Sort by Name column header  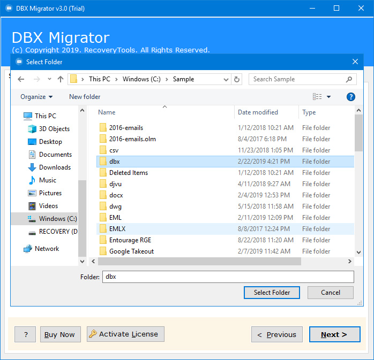point(107,112)
